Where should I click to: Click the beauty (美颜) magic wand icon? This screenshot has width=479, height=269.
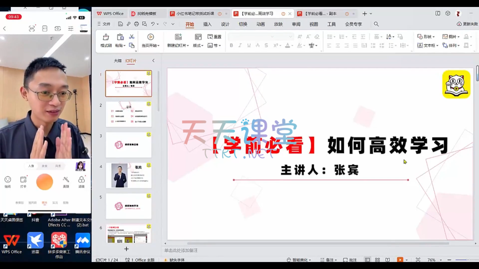(x=66, y=182)
